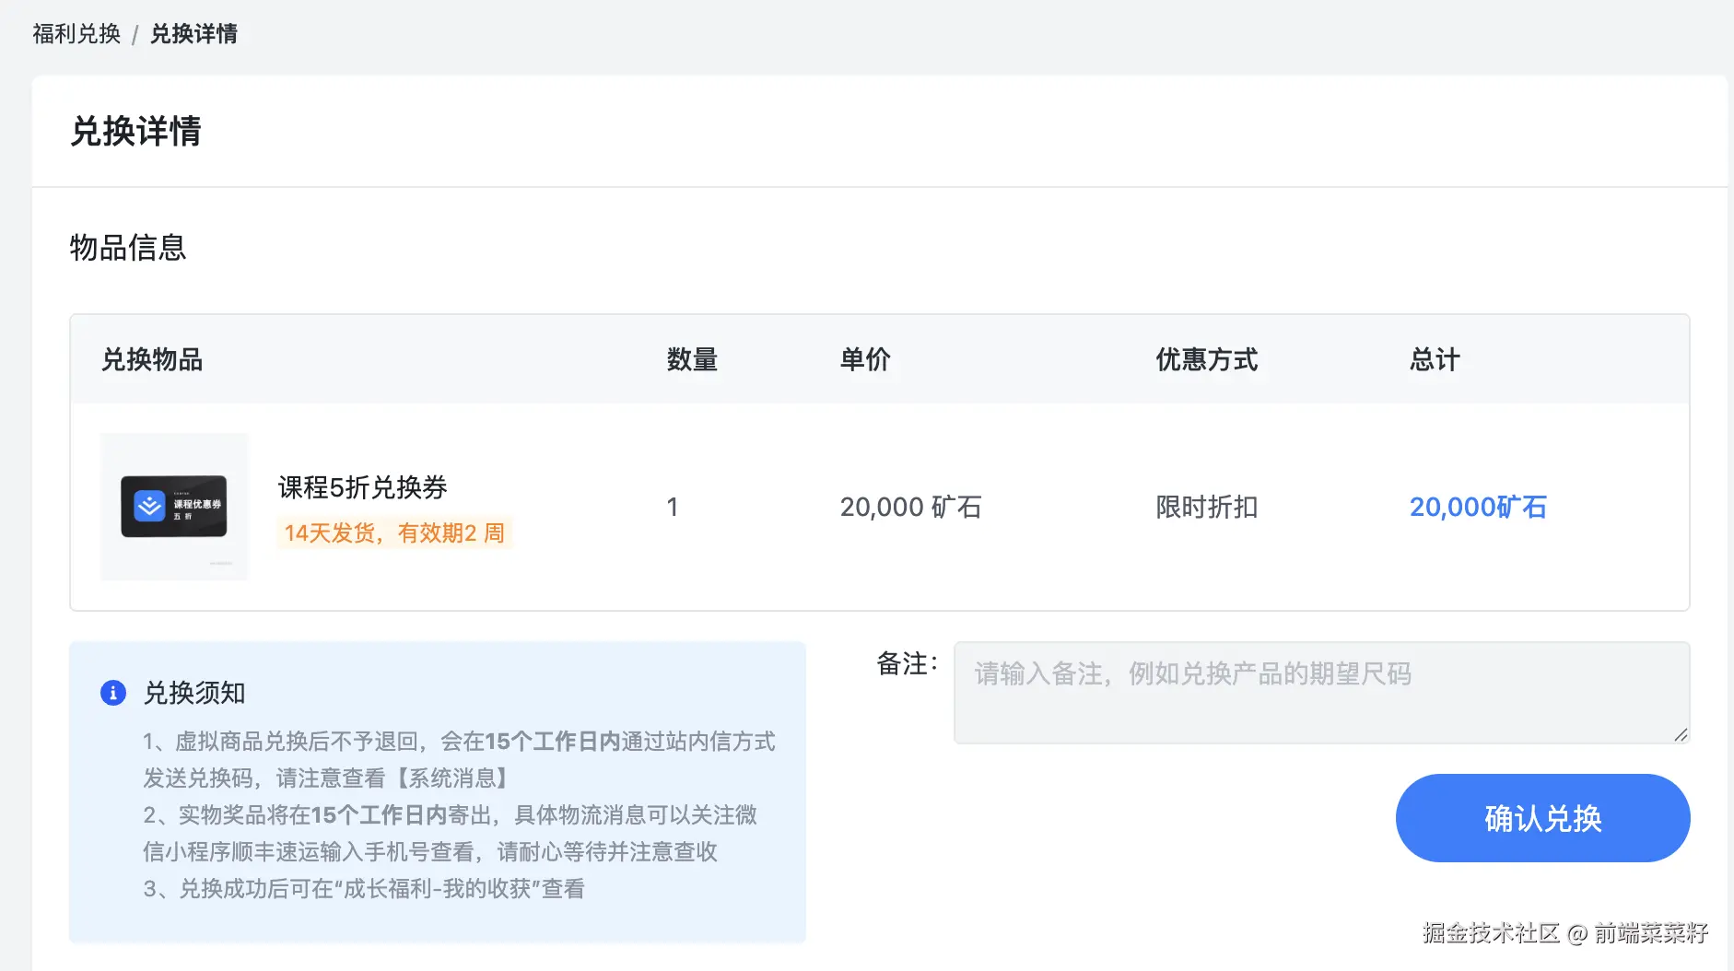Screen dimensions: 1734x971
Task: Click the quantity value 1 in the table
Action: (674, 507)
